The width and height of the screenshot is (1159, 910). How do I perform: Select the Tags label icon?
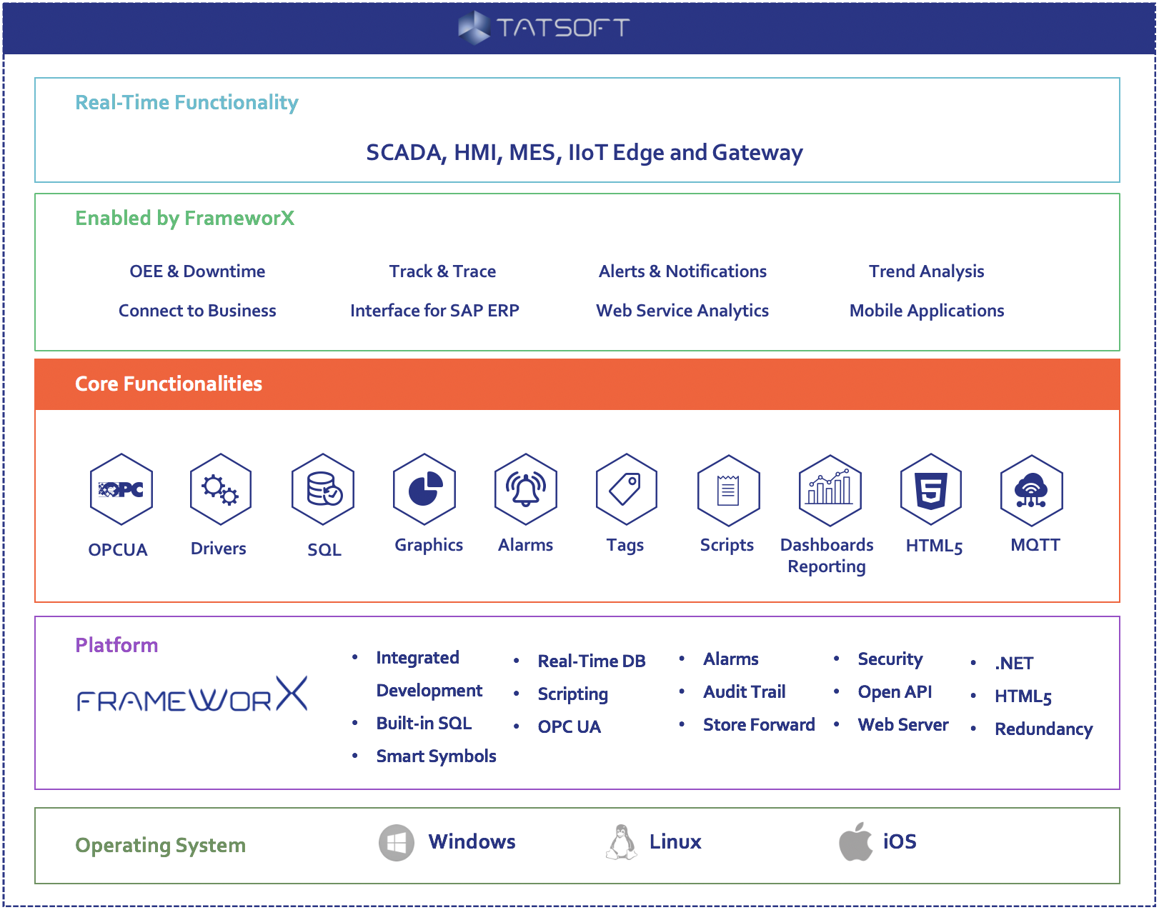pyautogui.click(x=627, y=490)
